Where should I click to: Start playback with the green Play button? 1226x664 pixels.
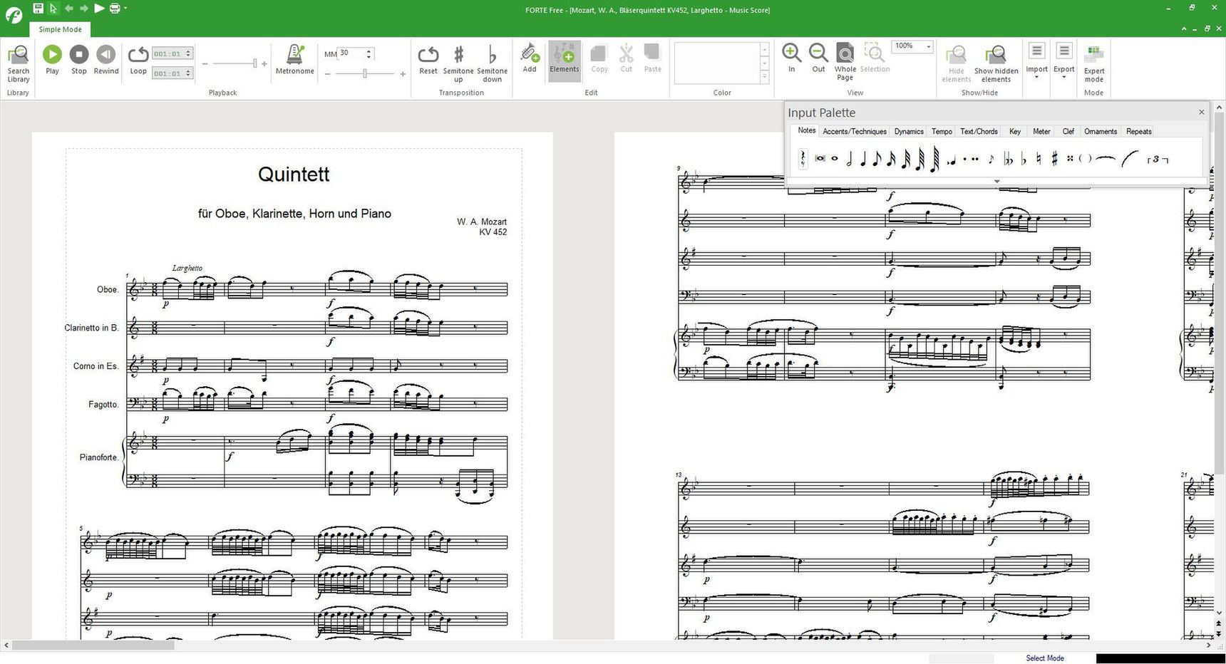pos(52,60)
